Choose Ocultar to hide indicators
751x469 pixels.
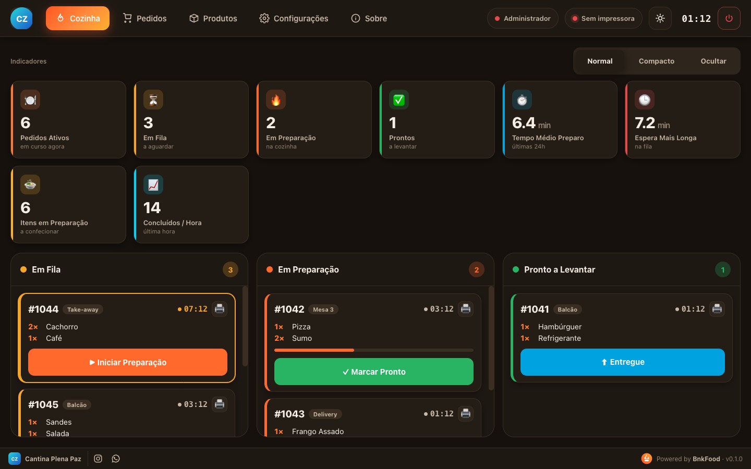click(x=713, y=61)
